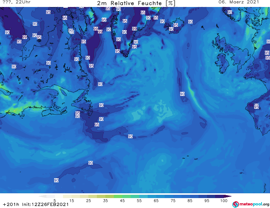Click the '2m Relative Feuchte [%]' map title

(x=136, y=3)
